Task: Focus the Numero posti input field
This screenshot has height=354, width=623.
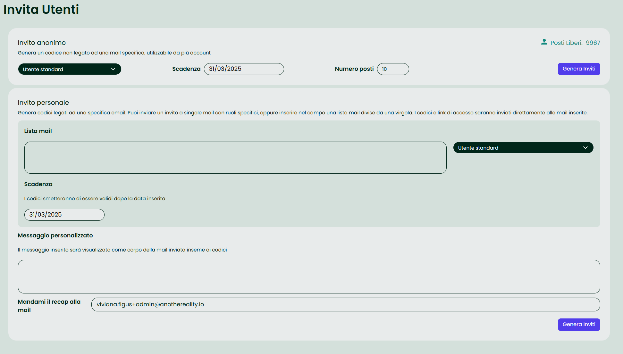Action: click(393, 69)
